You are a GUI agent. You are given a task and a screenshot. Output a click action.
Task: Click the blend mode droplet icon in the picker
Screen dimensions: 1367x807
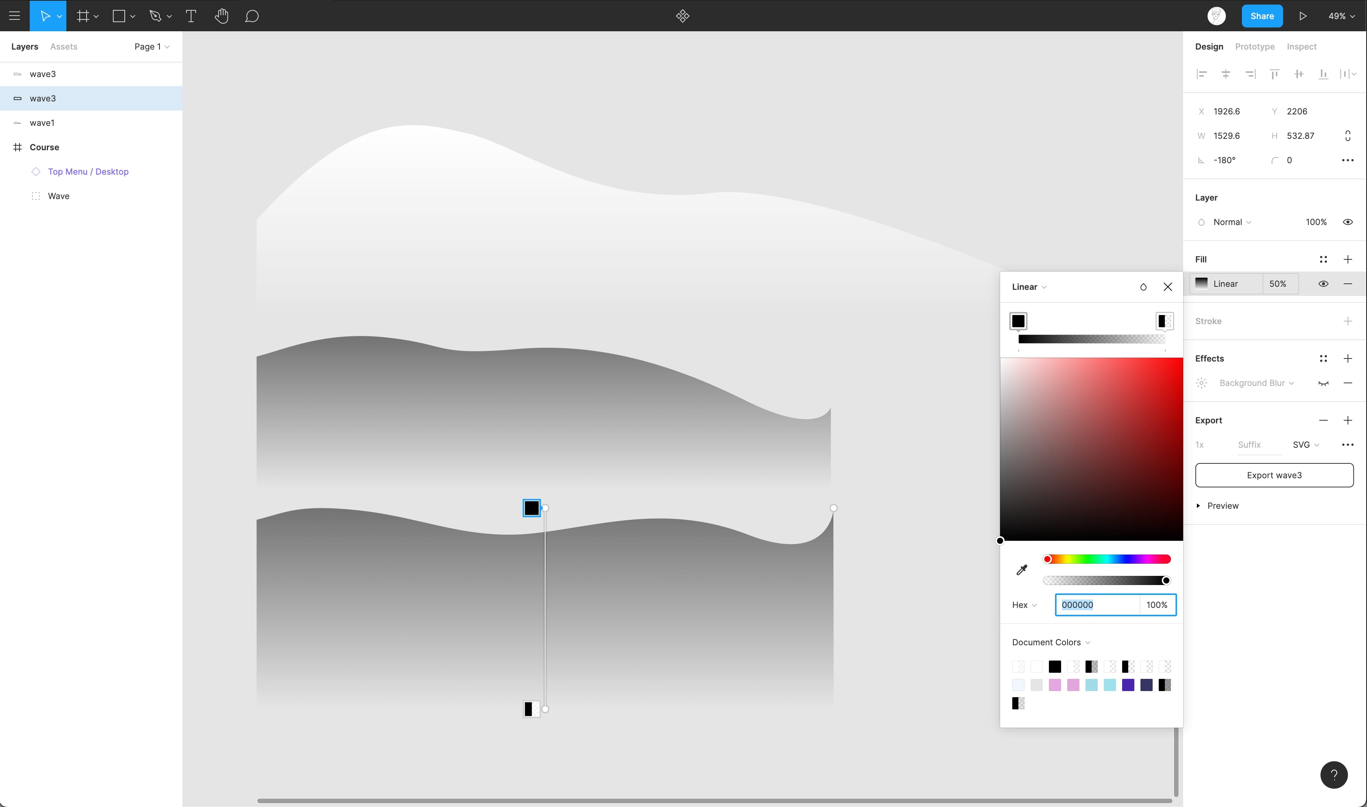pos(1143,287)
